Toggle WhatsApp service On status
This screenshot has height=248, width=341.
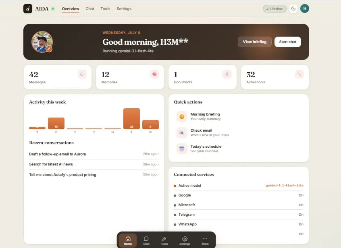301,224
